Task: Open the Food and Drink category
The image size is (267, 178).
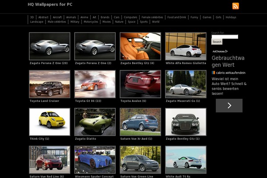Action: tap(177, 17)
